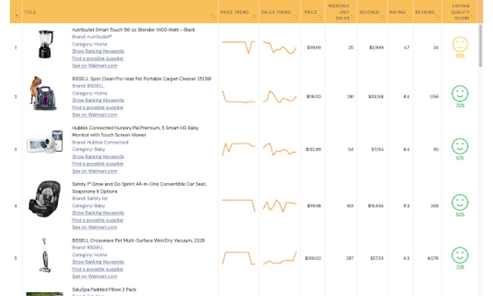Find a possible supplier for Hubble baby monitor
493x296 pixels.
coord(98,164)
